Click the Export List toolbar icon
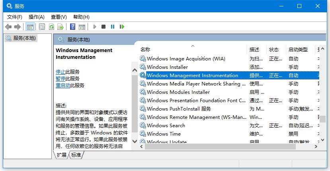Image resolution: width=330 pixels, height=171 pixels. (x=61, y=27)
